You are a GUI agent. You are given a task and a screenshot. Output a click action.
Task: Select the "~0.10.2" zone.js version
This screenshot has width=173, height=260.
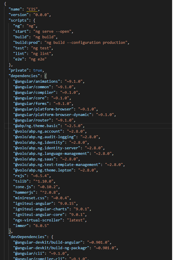48,187
